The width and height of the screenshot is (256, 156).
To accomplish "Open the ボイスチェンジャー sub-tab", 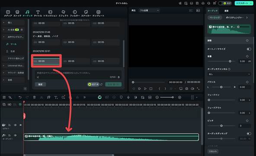I will click(x=234, y=17).
